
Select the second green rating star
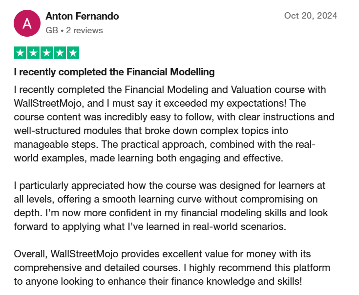click(34, 53)
